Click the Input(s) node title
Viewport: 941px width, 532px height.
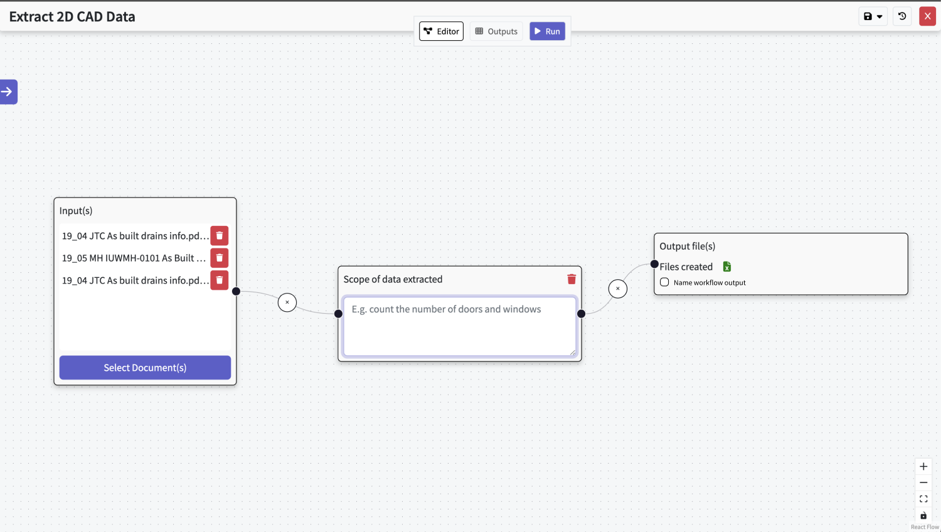76,211
